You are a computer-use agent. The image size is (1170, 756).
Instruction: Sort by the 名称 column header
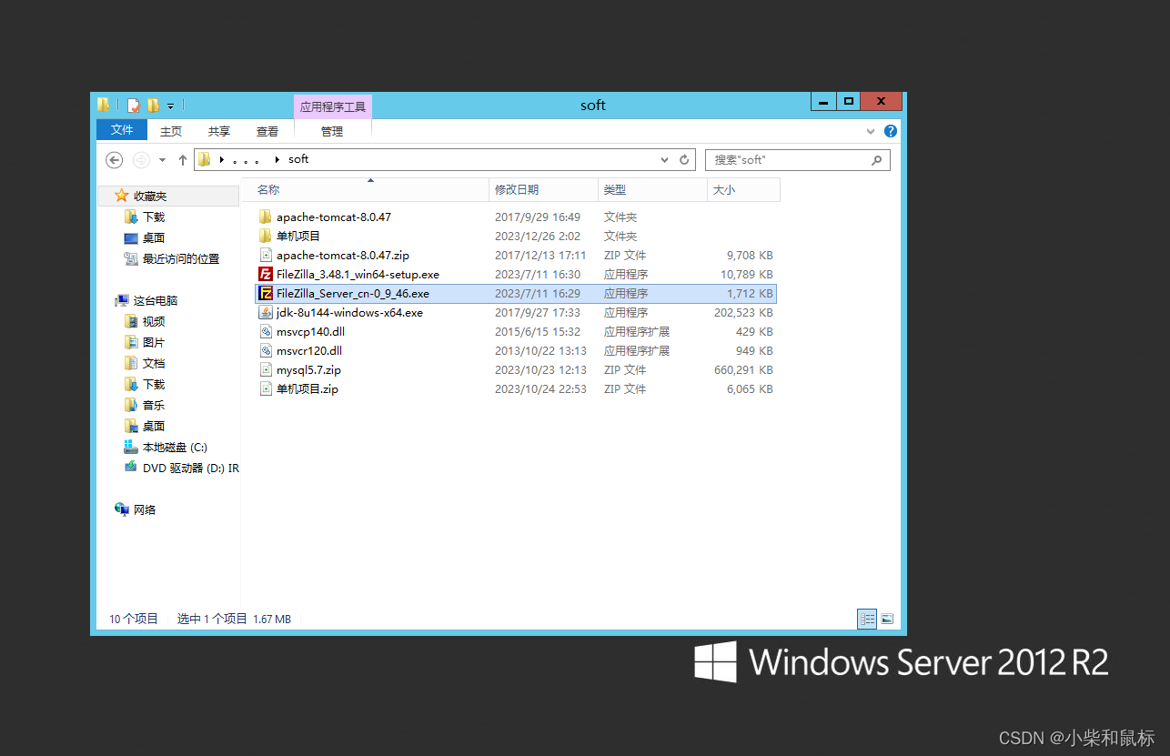(x=366, y=190)
